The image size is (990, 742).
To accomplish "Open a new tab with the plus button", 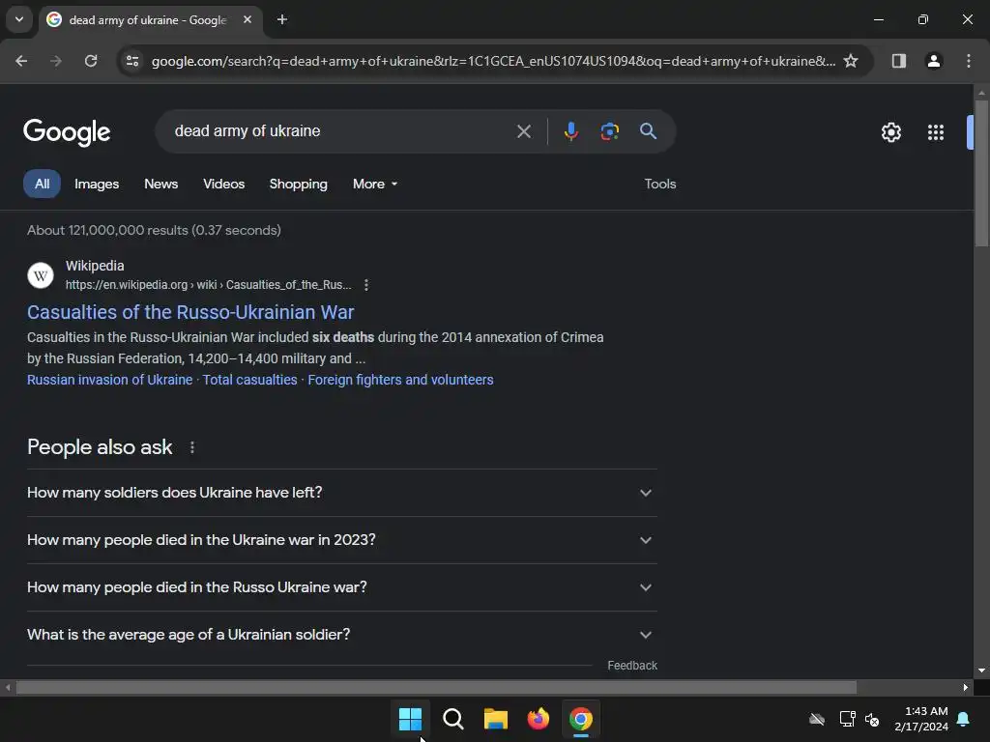I will pyautogui.click(x=282, y=19).
